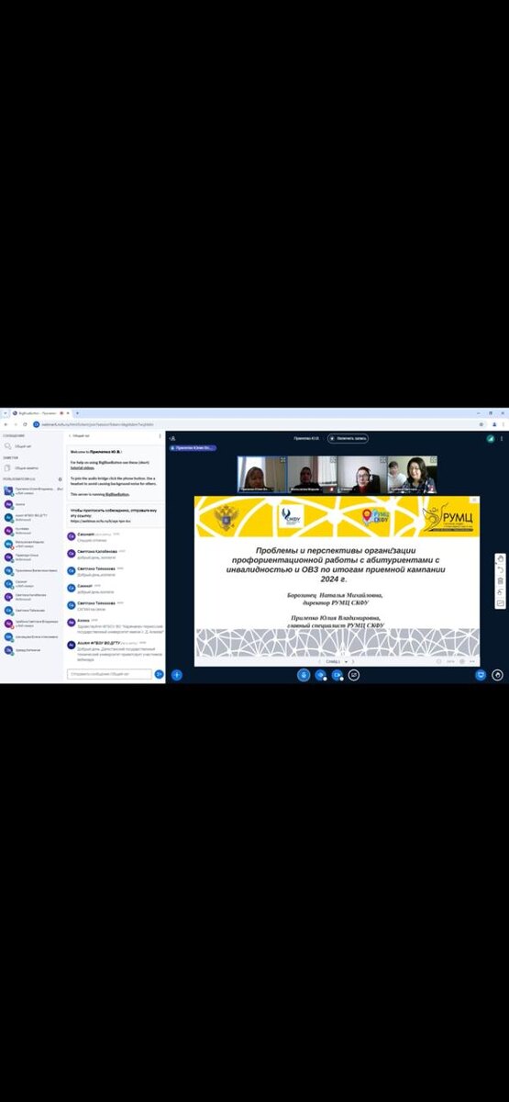Image resolution: width=509 pixels, height=1102 pixels.
Task: Toggle the users list panel icon
Action: tap(172, 438)
